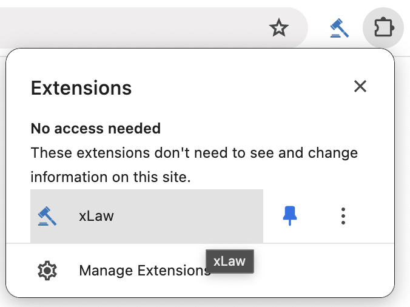Click the gavel icon in the xLaw row

[x=47, y=216]
